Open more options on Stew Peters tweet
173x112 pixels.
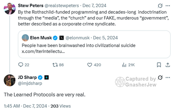coord(168,6)
